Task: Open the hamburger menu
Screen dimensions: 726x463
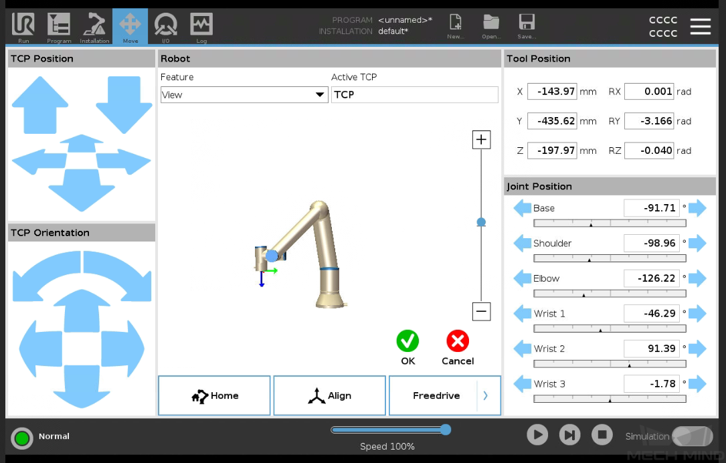Action: click(700, 26)
